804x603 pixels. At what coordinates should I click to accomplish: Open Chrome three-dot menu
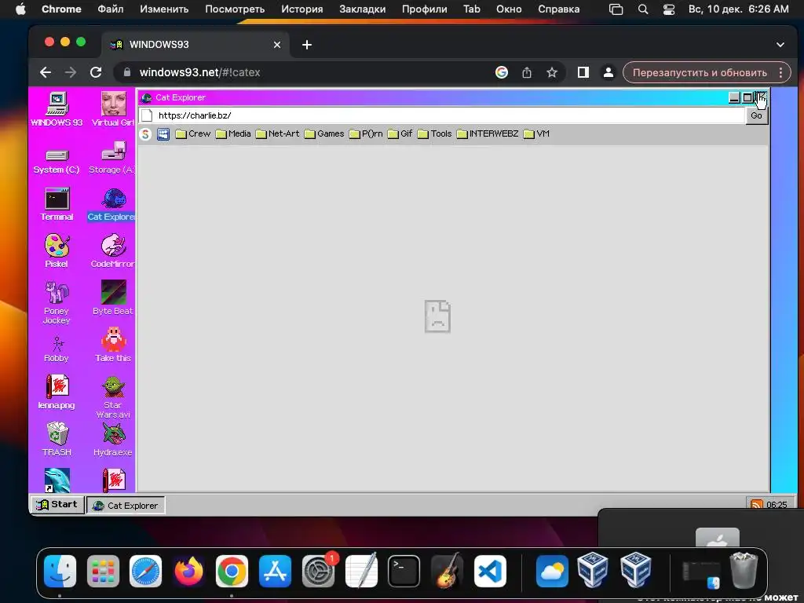781,72
